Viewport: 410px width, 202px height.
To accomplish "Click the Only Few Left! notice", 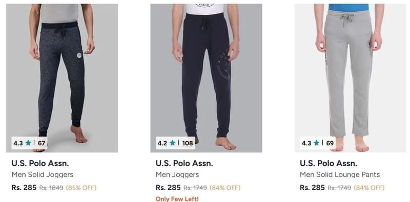I will pyautogui.click(x=177, y=199).
